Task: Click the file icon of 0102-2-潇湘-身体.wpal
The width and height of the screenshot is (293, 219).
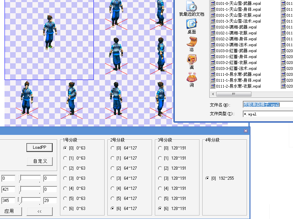Action: (213, 39)
